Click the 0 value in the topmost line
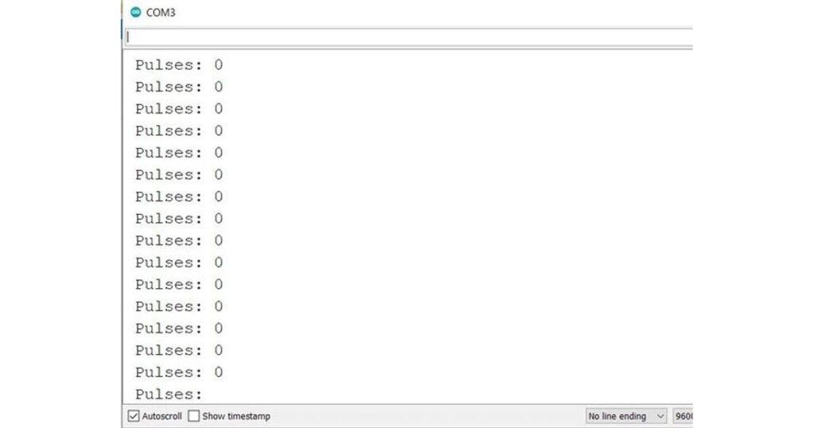 219,65
